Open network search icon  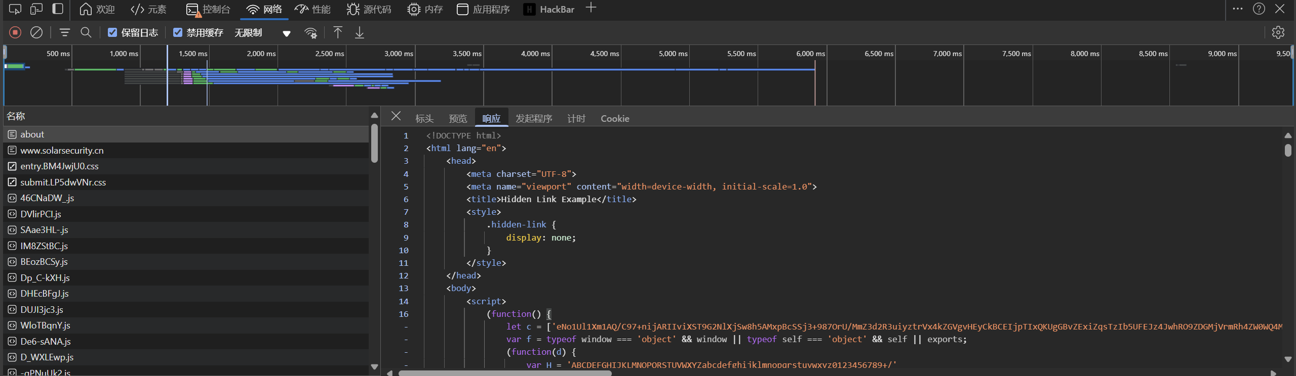coord(86,32)
